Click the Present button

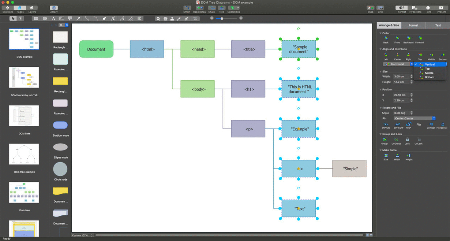coord(440,8)
